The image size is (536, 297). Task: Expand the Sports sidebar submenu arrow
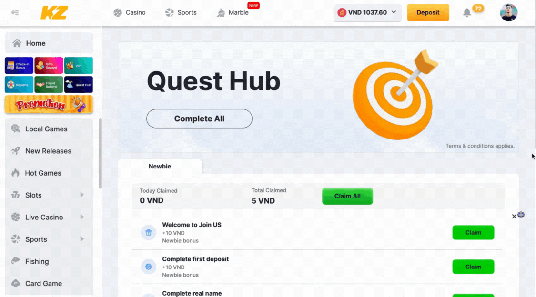[82, 239]
